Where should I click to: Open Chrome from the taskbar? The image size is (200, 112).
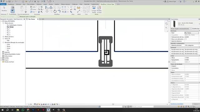coord(28,110)
